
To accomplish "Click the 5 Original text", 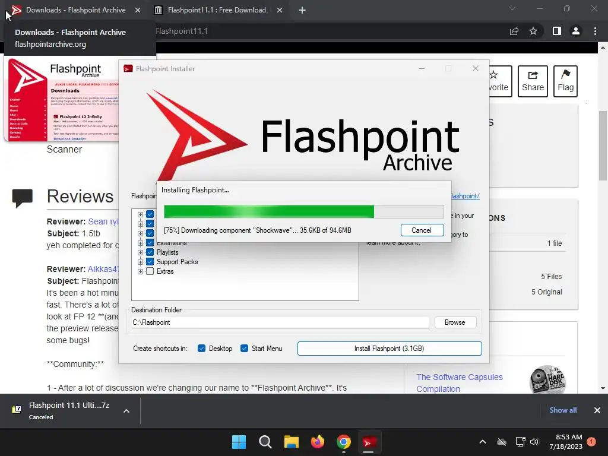I will click(x=546, y=292).
